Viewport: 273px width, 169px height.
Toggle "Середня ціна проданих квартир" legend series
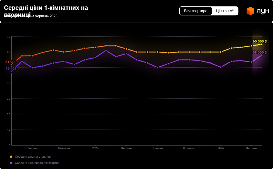37,163
